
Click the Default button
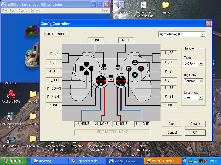click(195, 124)
